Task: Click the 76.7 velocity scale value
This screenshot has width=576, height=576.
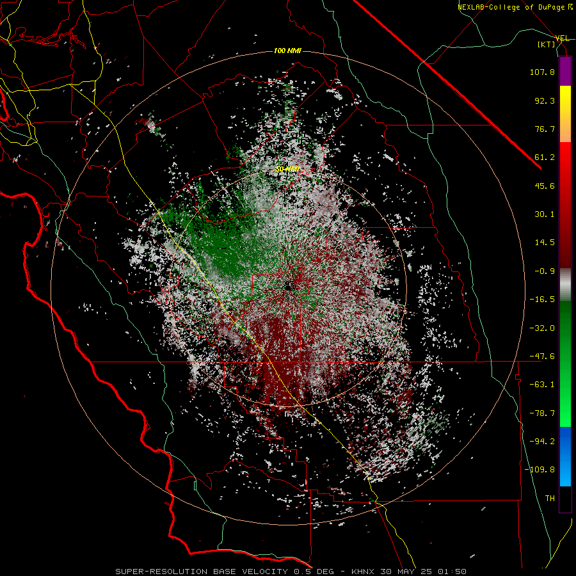Action: pyautogui.click(x=545, y=129)
